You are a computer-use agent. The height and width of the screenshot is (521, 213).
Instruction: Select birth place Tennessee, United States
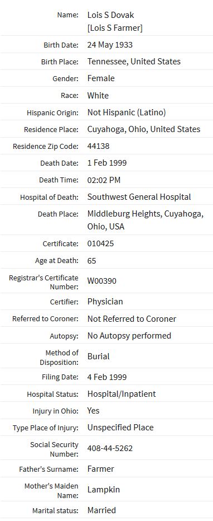[x=134, y=62]
